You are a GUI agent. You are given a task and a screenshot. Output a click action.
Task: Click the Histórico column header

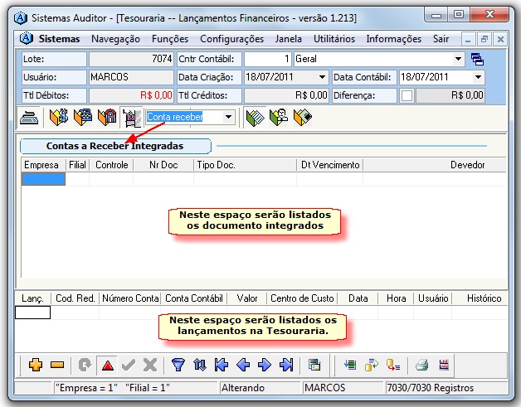click(x=480, y=298)
